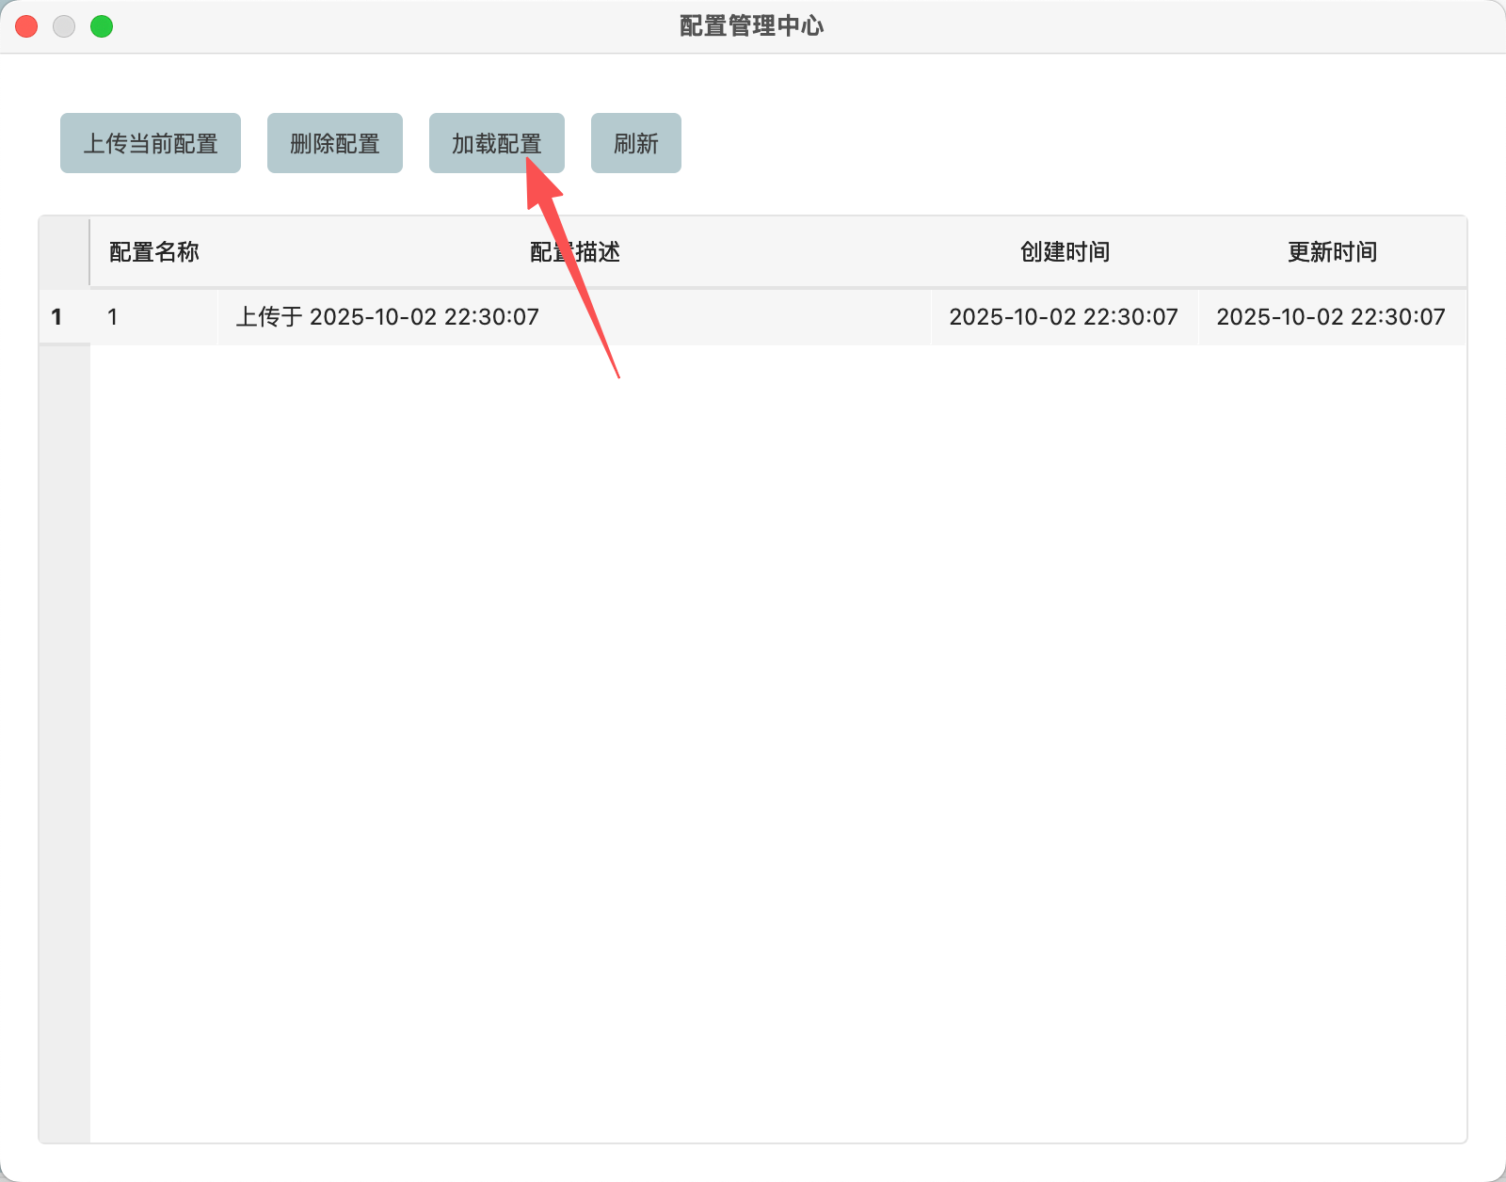Click the 更新时间 column header
Viewport: 1506px width, 1182px height.
click(x=1332, y=252)
